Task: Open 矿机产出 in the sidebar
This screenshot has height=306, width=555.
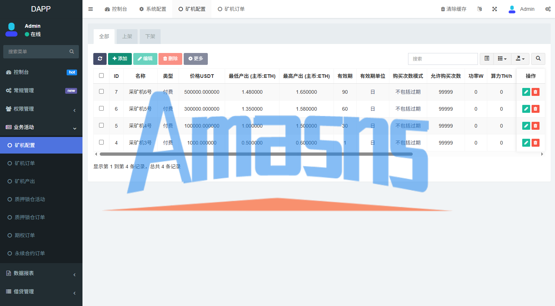Action: (41, 181)
